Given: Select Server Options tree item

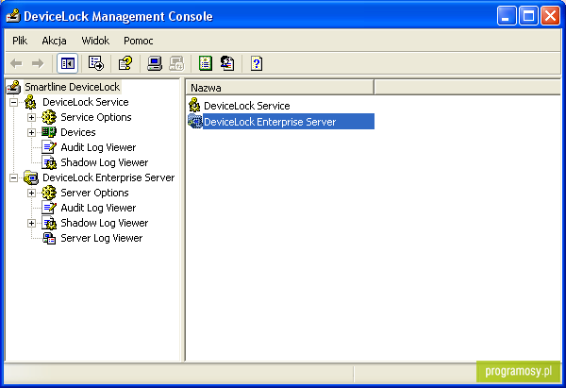Looking at the screenshot, I should tap(94, 193).
